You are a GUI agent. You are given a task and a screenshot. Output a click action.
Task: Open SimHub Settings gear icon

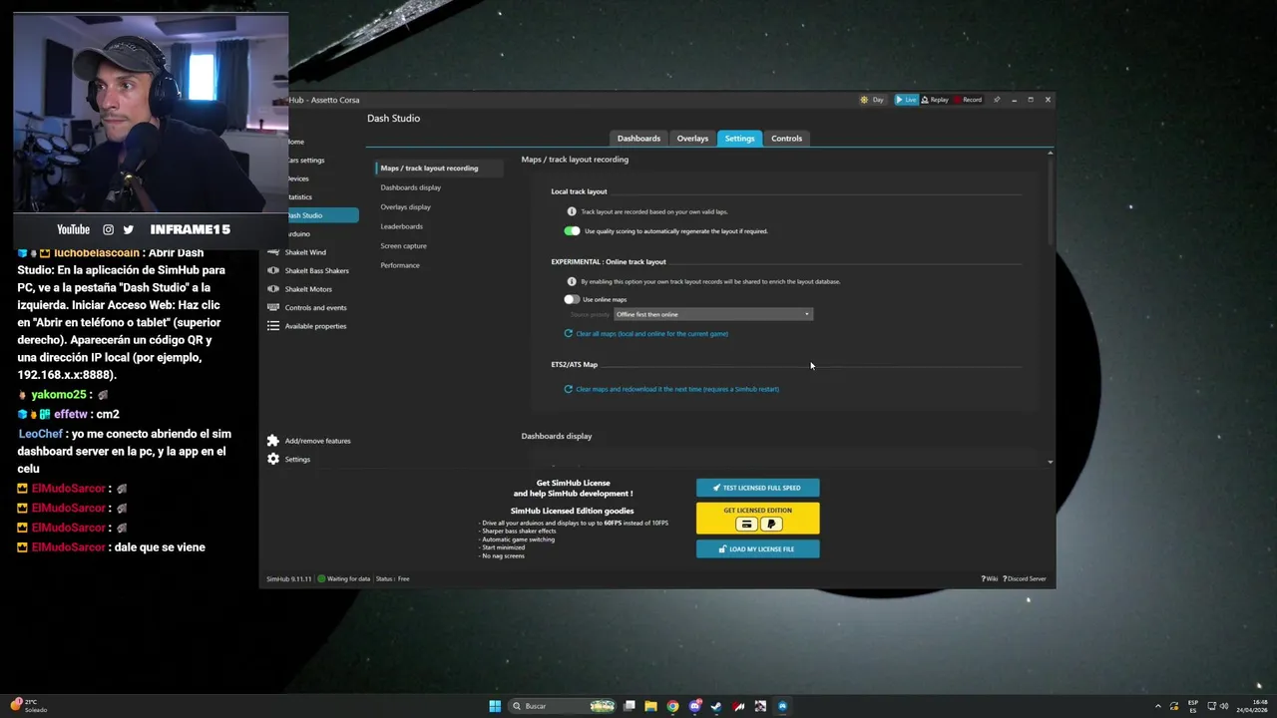tap(273, 459)
